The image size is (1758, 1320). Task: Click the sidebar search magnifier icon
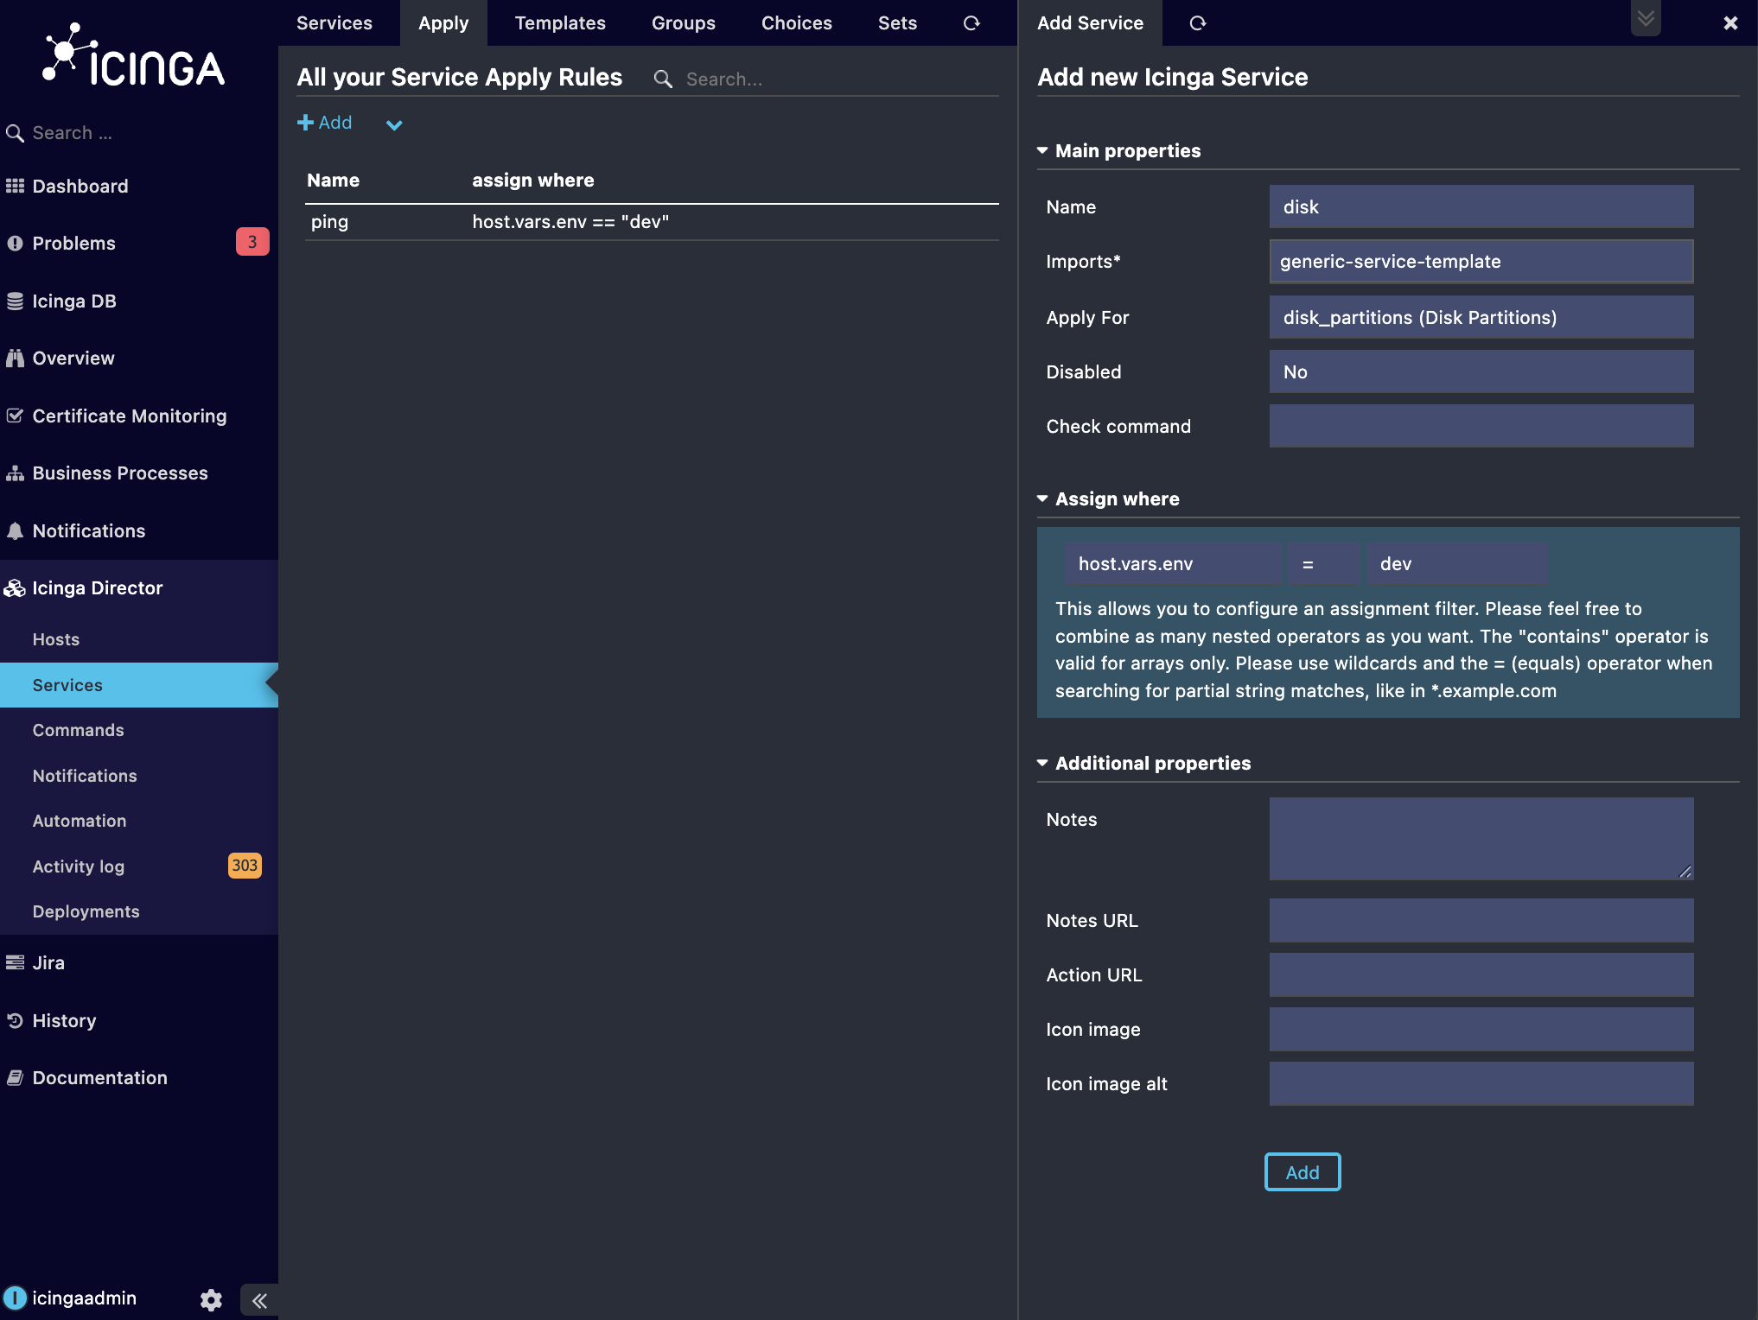point(15,133)
